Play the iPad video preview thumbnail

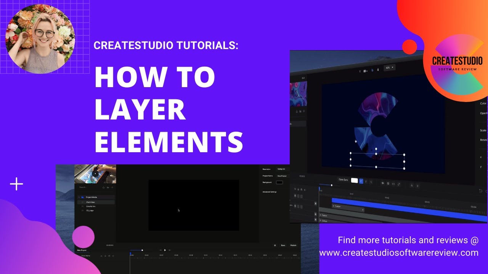pyautogui.click(x=95, y=174)
